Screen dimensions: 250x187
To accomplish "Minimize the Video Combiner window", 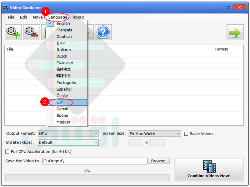I will coord(220,7).
